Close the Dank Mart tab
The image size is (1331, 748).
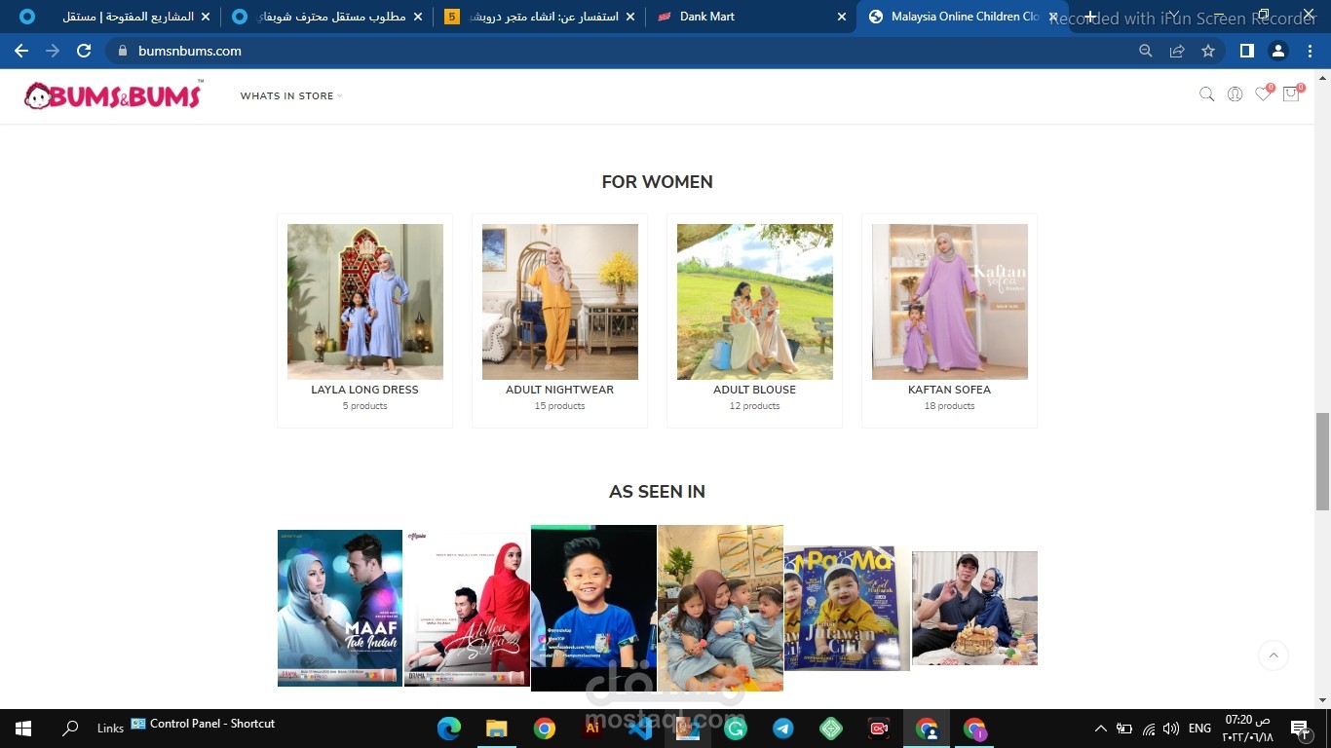[842, 17]
